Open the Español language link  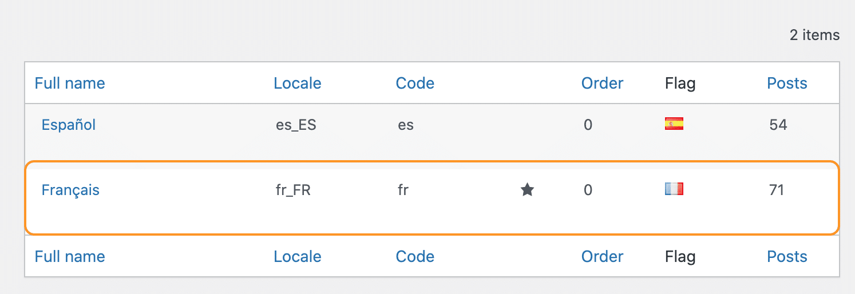[69, 125]
